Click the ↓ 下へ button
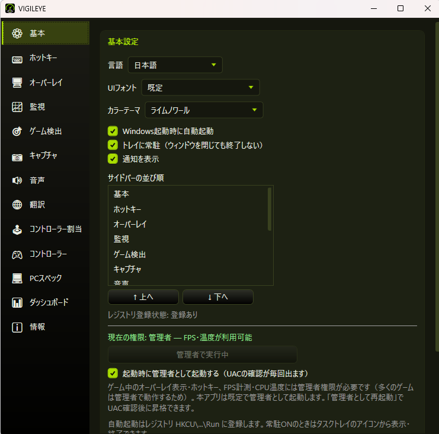Viewport: 439px width, 434px height. pos(218,296)
